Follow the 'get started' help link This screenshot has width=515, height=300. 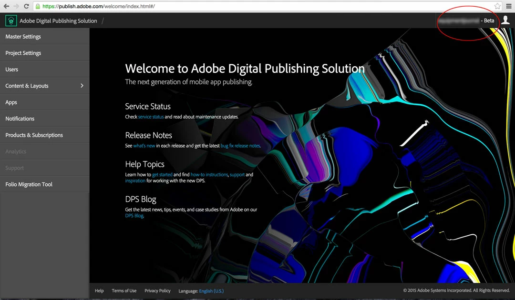pyautogui.click(x=162, y=174)
